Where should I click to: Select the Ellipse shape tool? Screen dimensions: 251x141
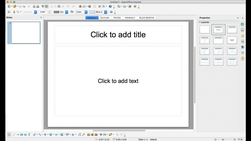coord(25,135)
